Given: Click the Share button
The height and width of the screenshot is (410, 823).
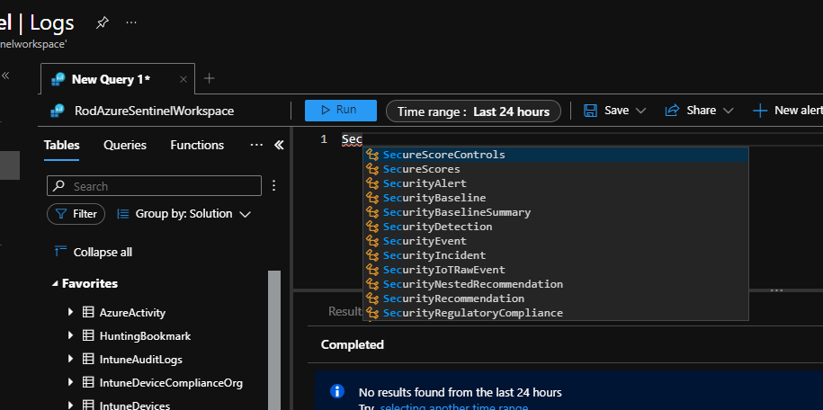Looking at the screenshot, I should tap(691, 111).
